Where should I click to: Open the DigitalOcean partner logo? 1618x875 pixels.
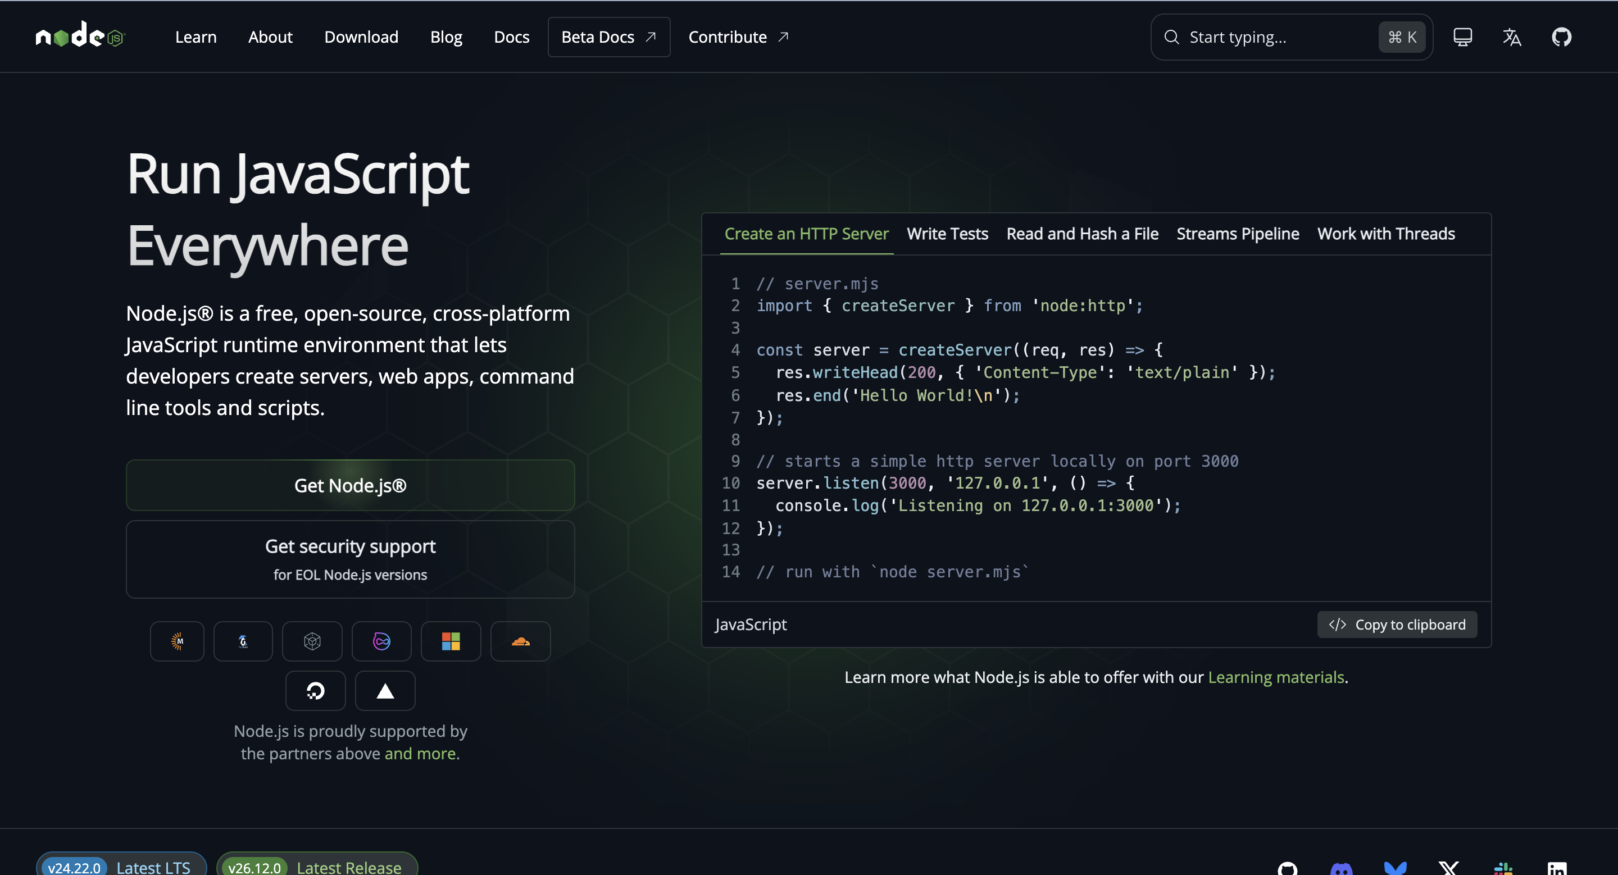[315, 690]
